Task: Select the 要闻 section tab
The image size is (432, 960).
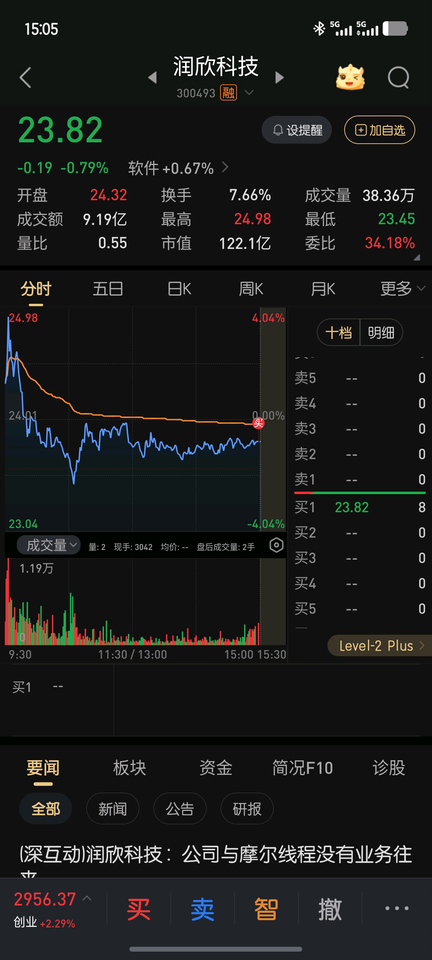Action: pyautogui.click(x=43, y=768)
